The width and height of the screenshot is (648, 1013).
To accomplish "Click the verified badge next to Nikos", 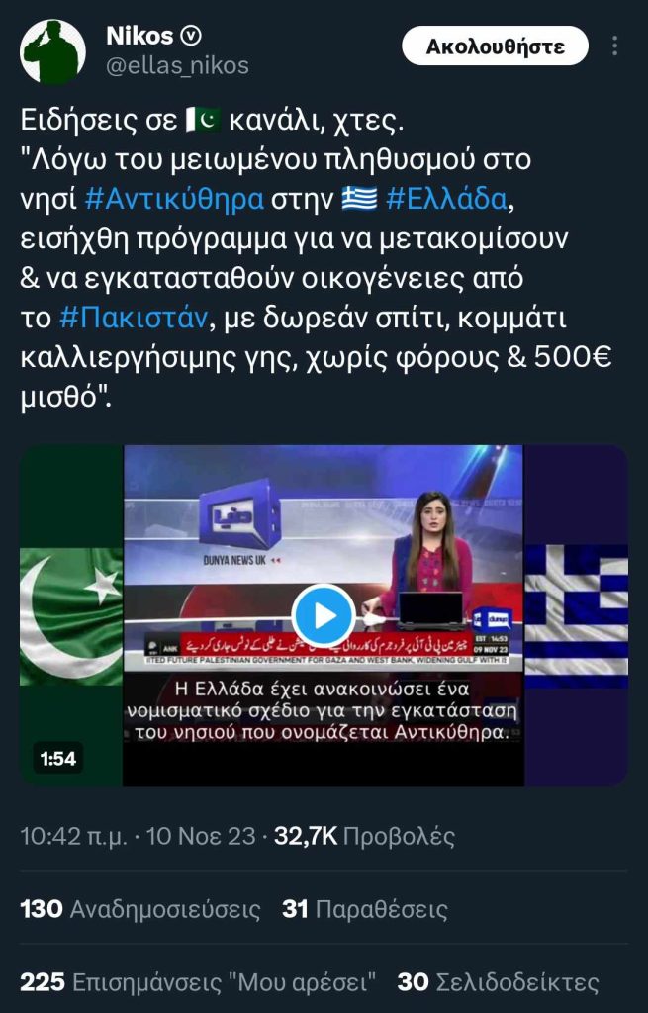I will coord(191,36).
